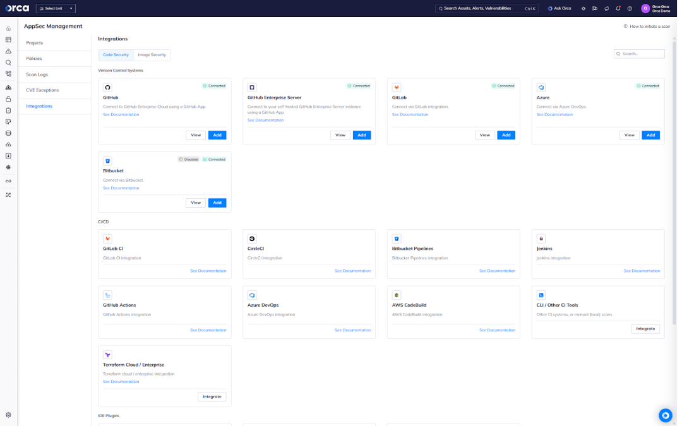
Task: Select the Code Security tab
Action: point(116,54)
